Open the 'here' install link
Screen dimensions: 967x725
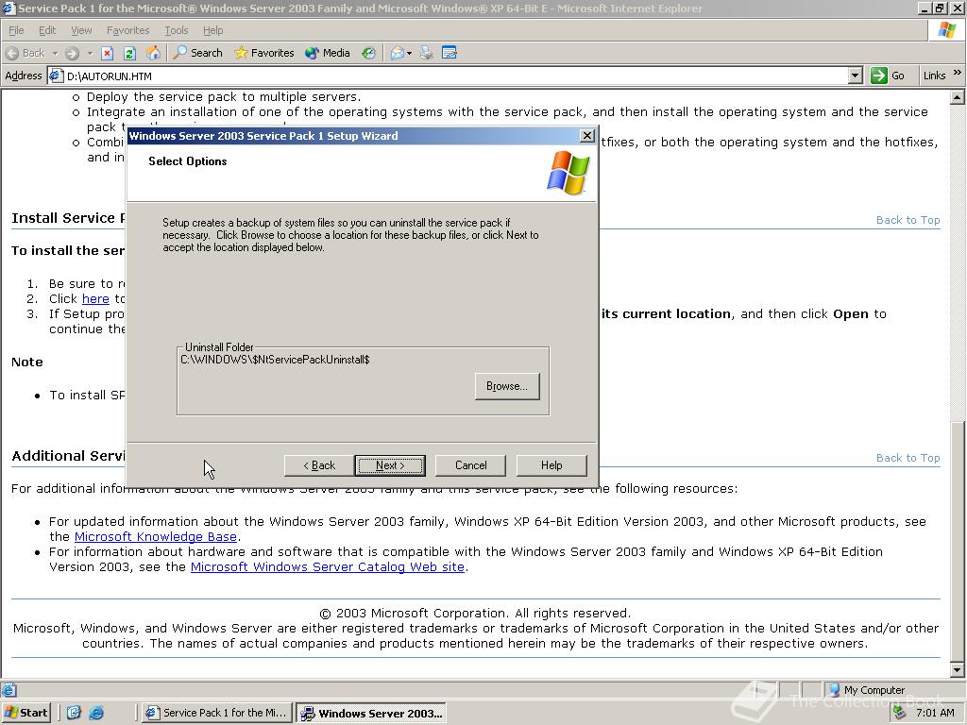tap(95, 299)
